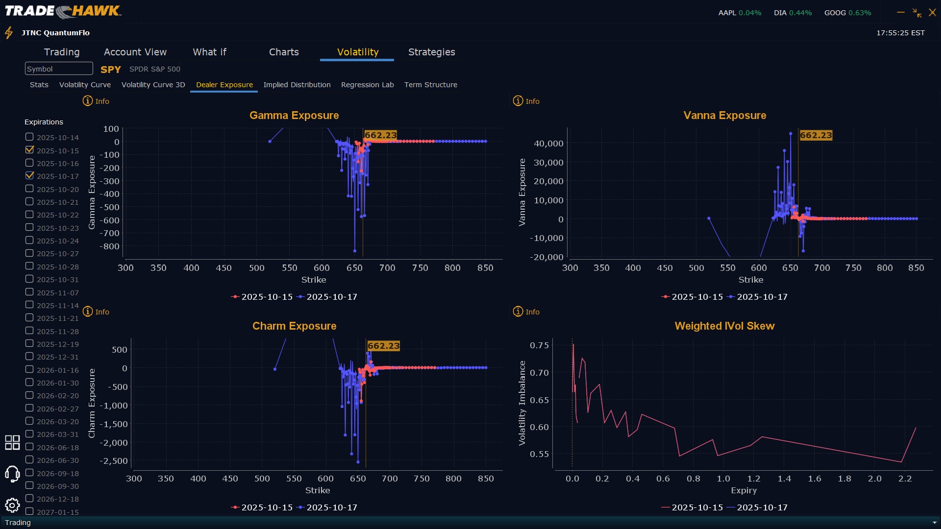
Task: Open the settings gear icon
Action: pyautogui.click(x=12, y=505)
